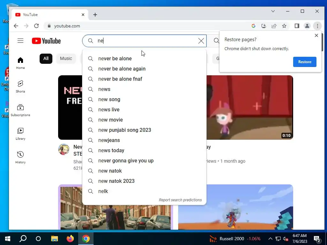Choose the "news today" suggestion

[144, 151]
